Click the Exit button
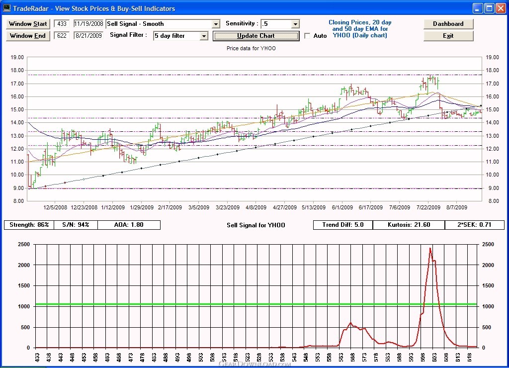This screenshot has height=368, width=509. coord(448,36)
